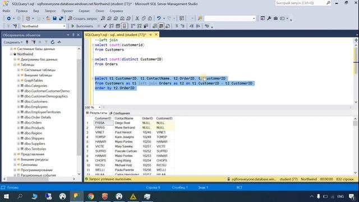Select dbo.Products in the tree
359x202 pixels.
(x=34, y=128)
